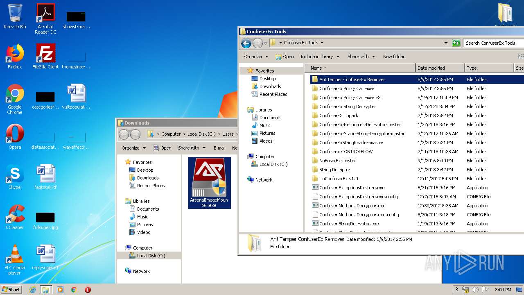Open Organize menu in ConfuserEx Tools window

point(256,57)
